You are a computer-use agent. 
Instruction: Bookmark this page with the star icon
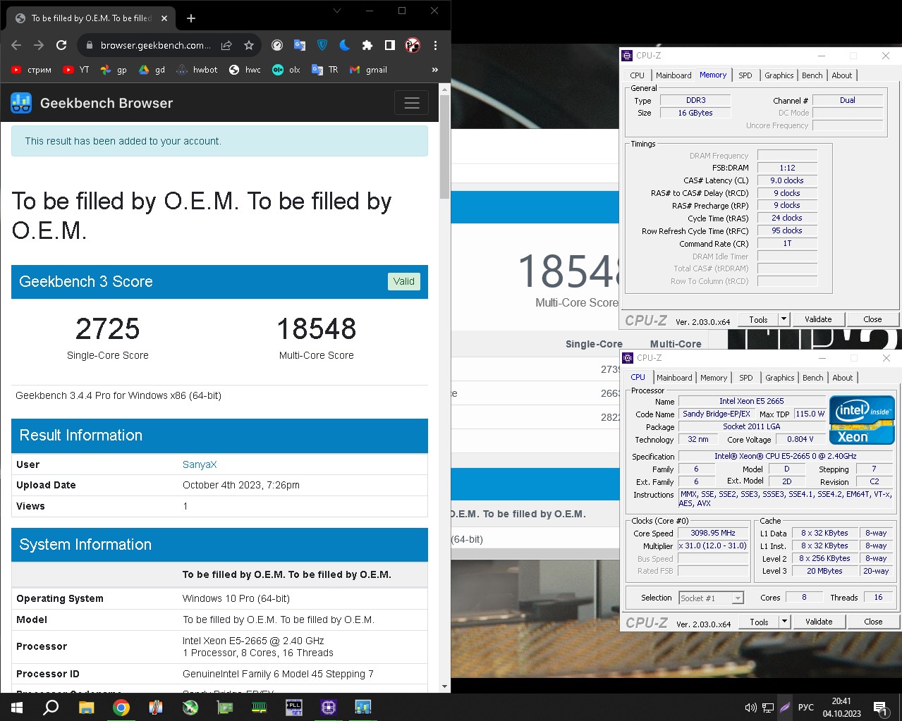coord(249,45)
